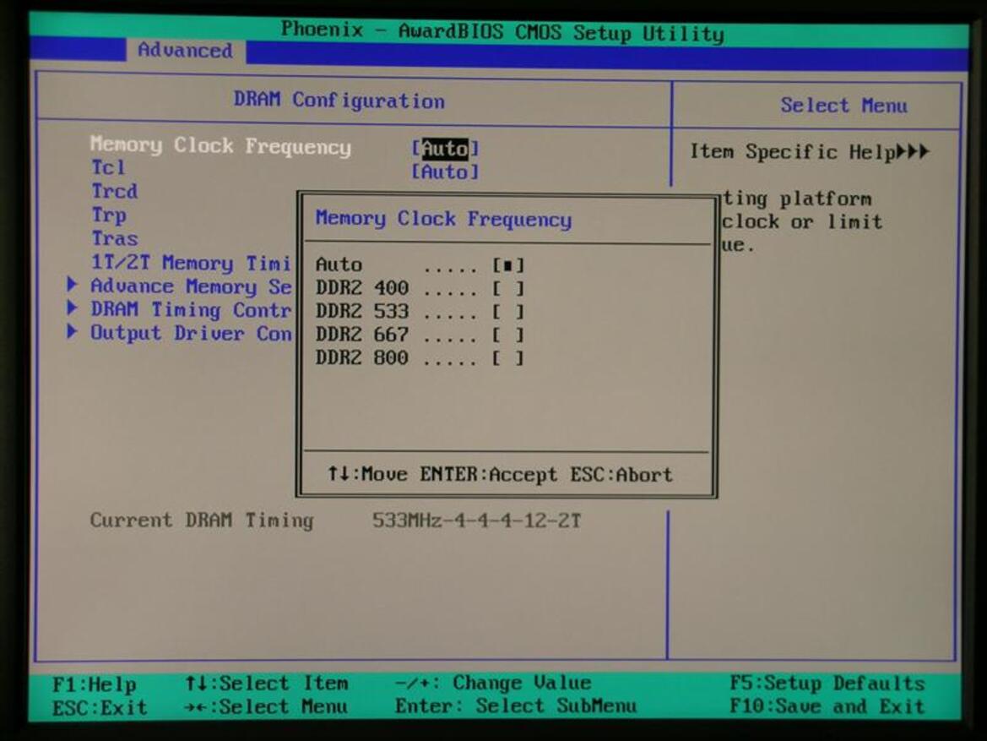Open the Output Driver Control submenu
The image size is (987, 741).
click(191, 333)
